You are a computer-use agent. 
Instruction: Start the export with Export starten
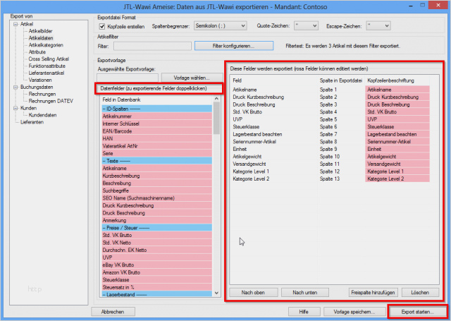417,311
